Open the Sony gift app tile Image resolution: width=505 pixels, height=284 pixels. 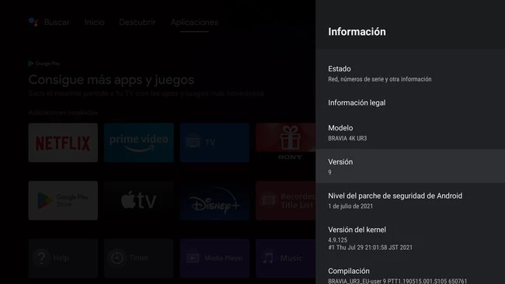[286, 143]
